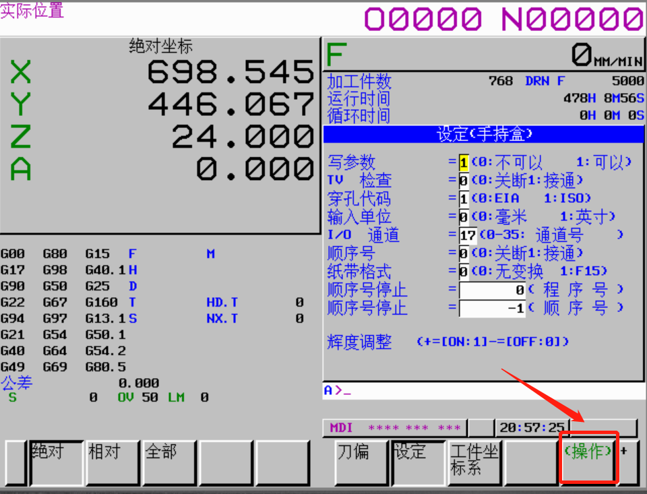Select the 纸带格式 tape format value field
The height and width of the screenshot is (494, 647).
[x=464, y=272]
